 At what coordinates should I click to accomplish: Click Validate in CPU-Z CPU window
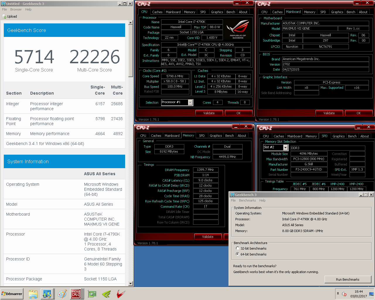point(209,113)
